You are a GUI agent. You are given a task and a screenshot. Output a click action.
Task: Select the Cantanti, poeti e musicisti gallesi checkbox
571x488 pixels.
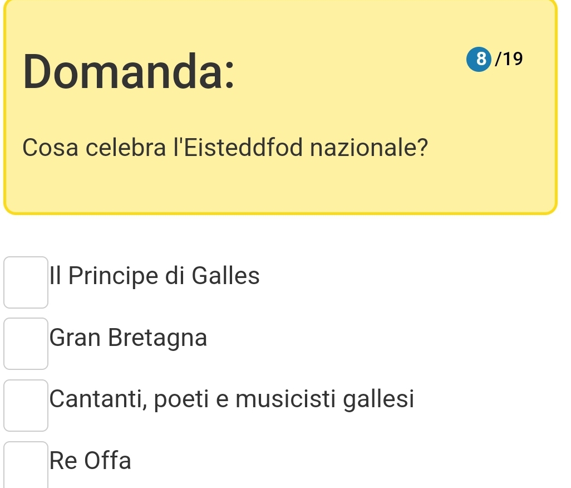[26, 405]
